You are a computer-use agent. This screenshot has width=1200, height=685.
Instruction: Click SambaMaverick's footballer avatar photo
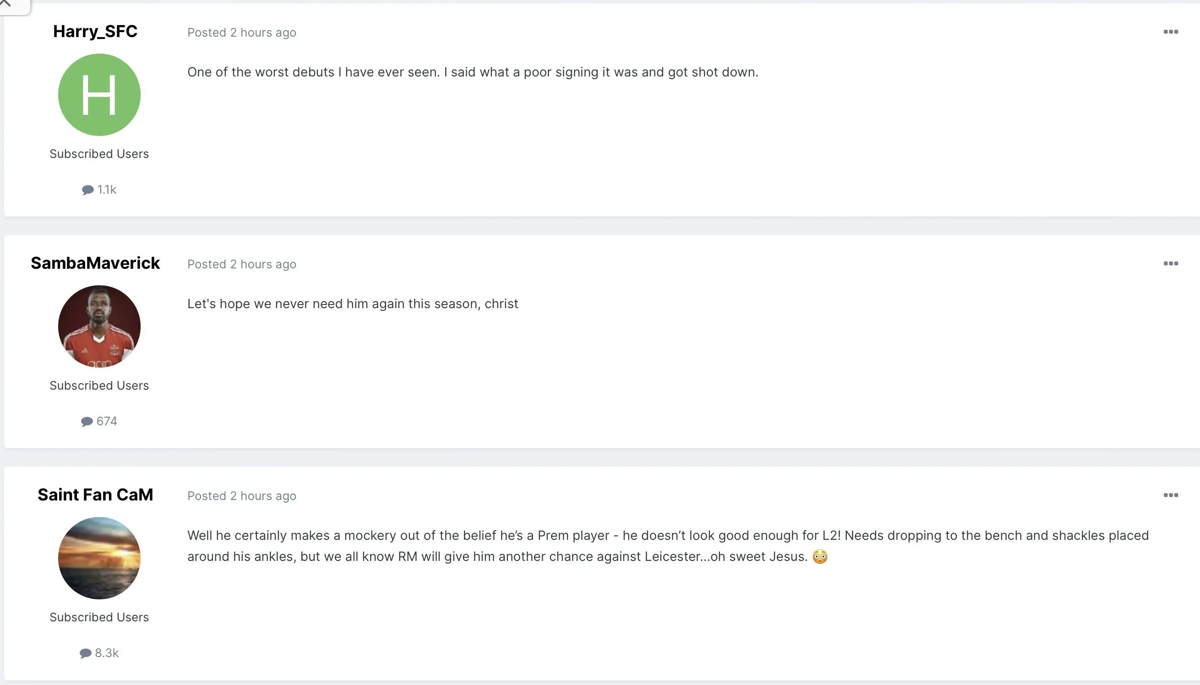pyautogui.click(x=99, y=326)
